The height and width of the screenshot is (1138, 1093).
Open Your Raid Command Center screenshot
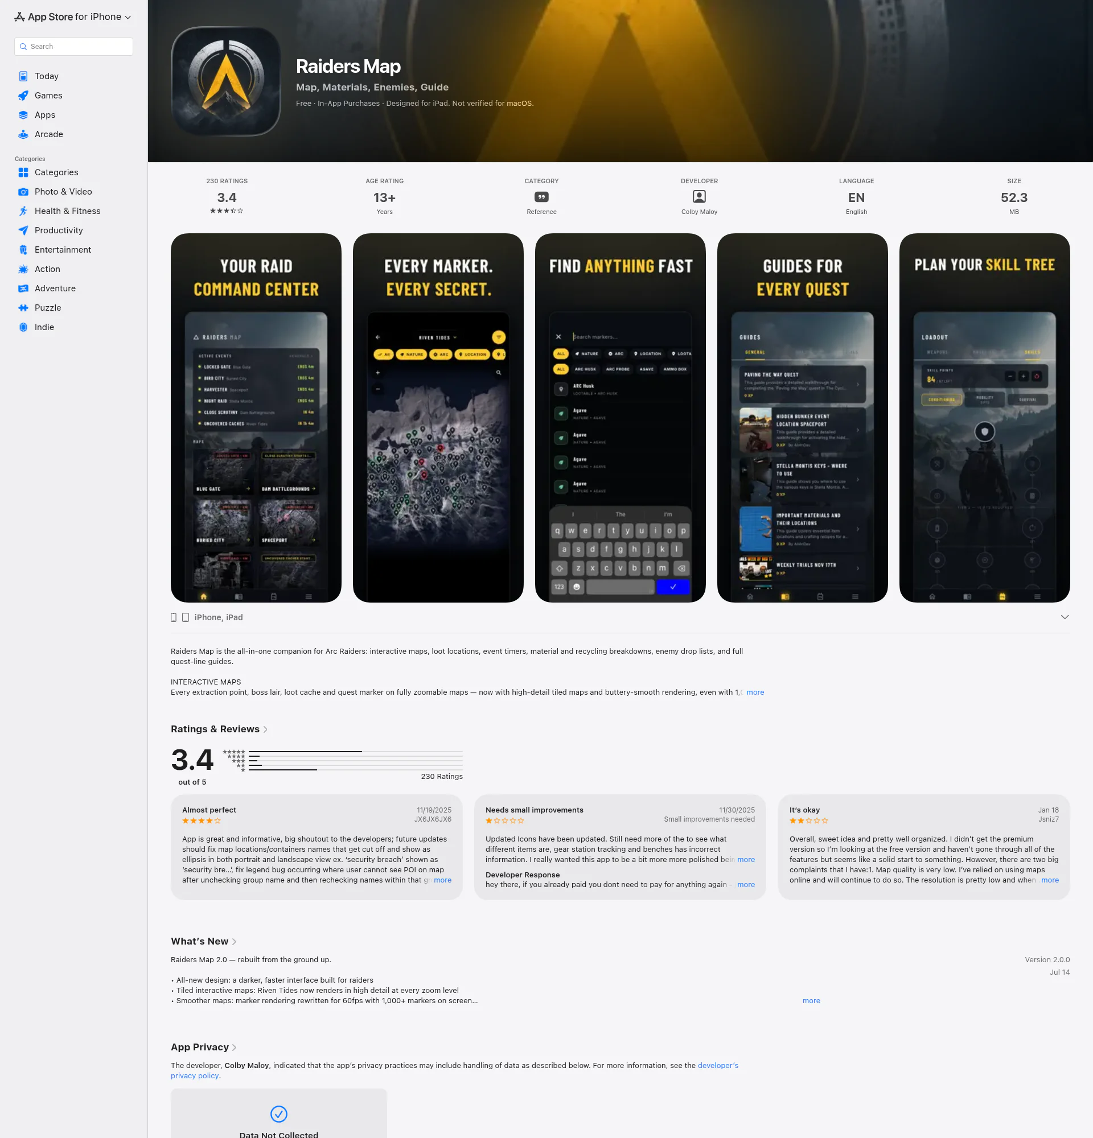256,418
